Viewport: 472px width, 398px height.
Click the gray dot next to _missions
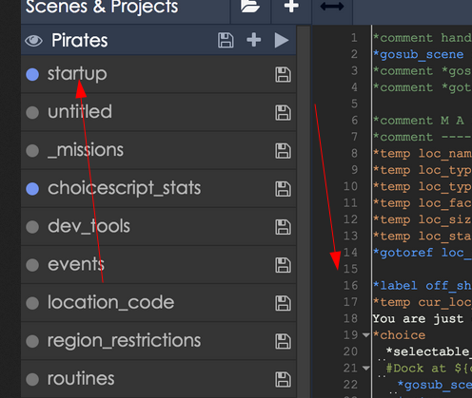click(x=32, y=151)
